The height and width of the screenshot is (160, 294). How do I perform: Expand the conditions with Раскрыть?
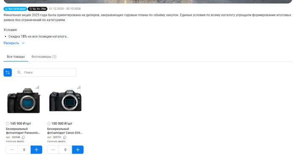14,43
